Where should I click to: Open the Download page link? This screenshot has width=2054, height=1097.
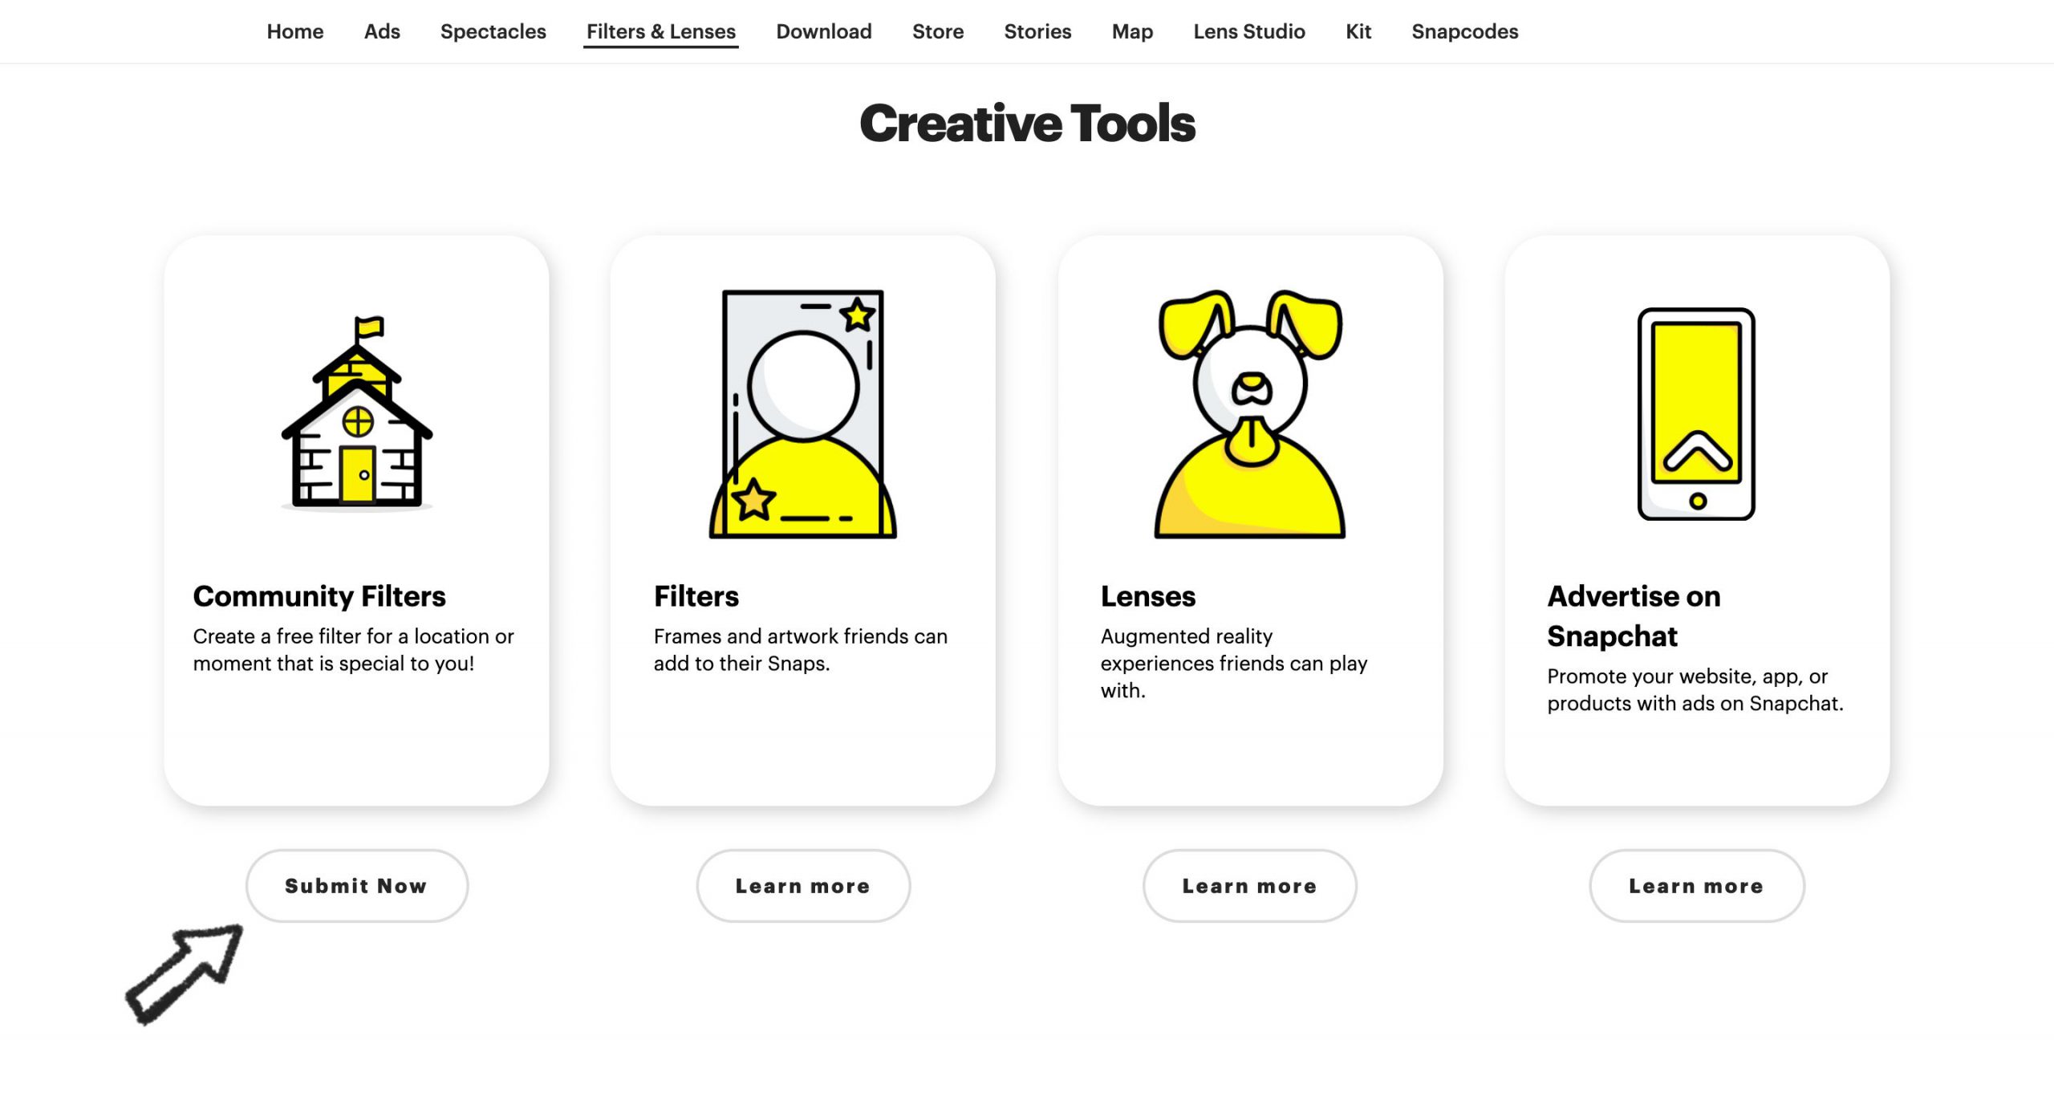(823, 31)
